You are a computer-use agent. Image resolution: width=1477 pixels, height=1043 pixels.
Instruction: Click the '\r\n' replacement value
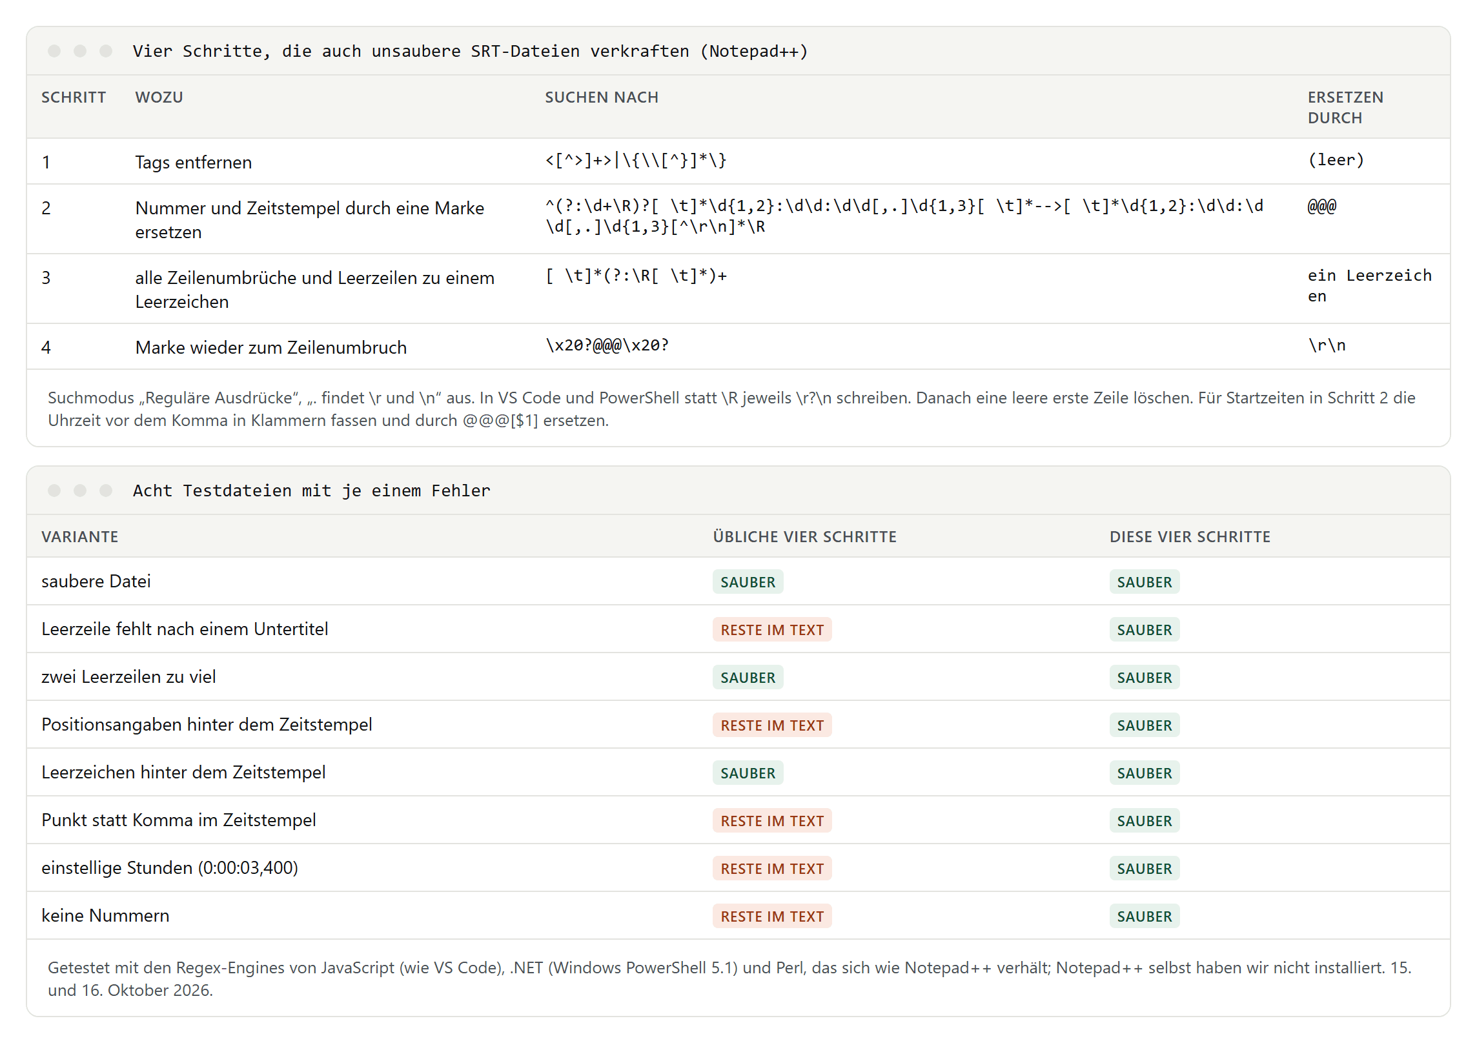point(1327,345)
